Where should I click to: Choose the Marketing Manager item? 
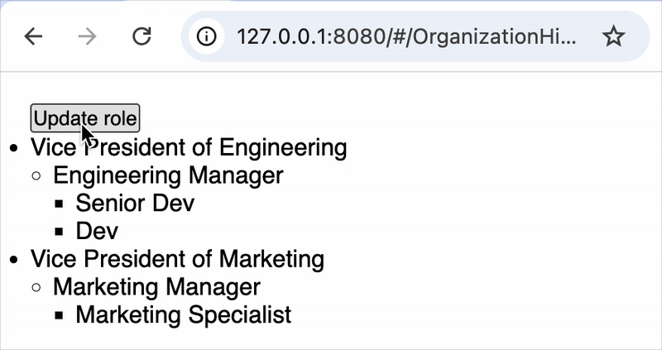[156, 287]
